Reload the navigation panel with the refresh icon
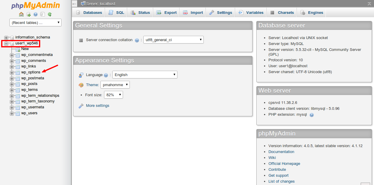The width and height of the screenshot is (374, 185). point(50,14)
